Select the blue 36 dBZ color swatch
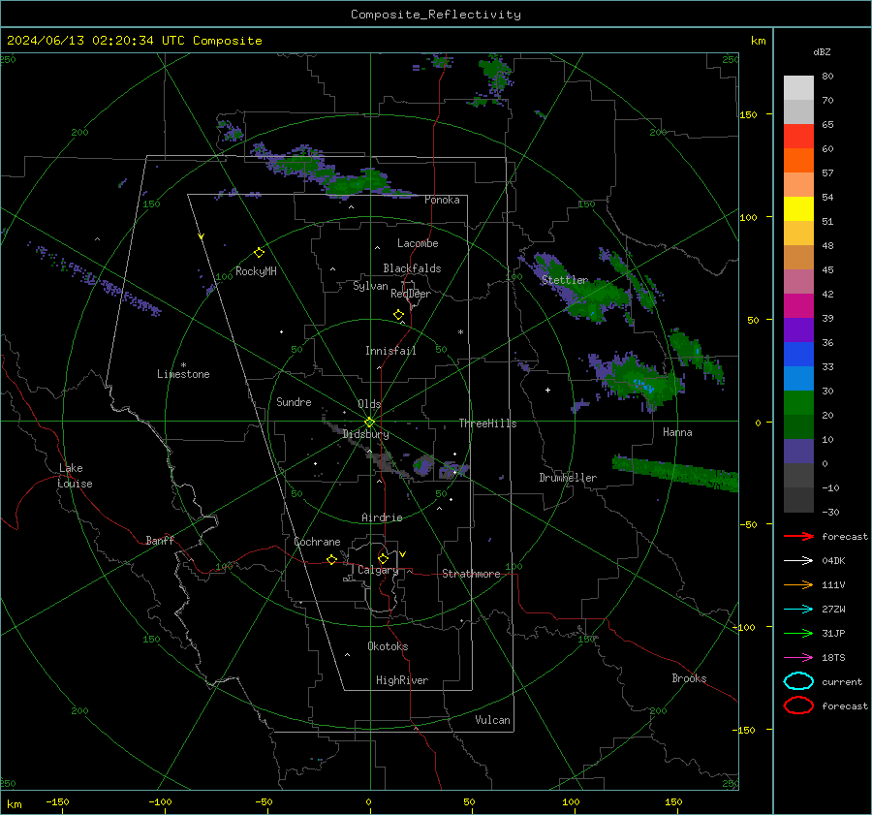The height and width of the screenshot is (815, 872). [x=798, y=354]
